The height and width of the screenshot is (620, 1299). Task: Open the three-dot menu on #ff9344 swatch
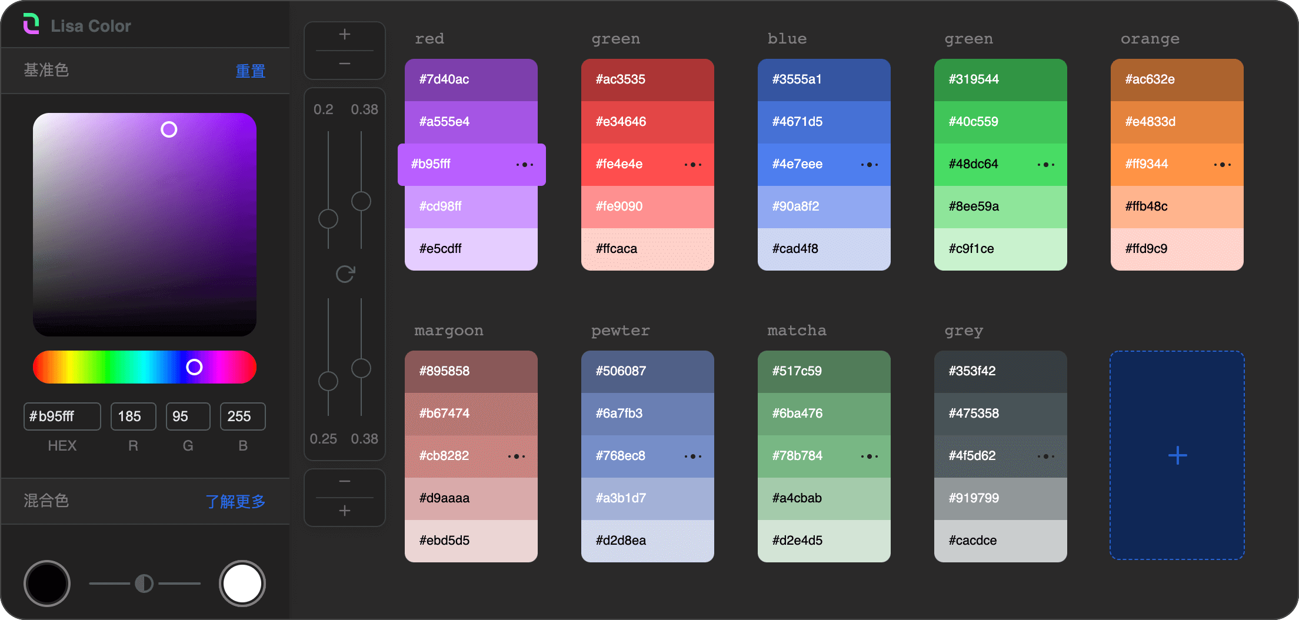pyautogui.click(x=1222, y=165)
